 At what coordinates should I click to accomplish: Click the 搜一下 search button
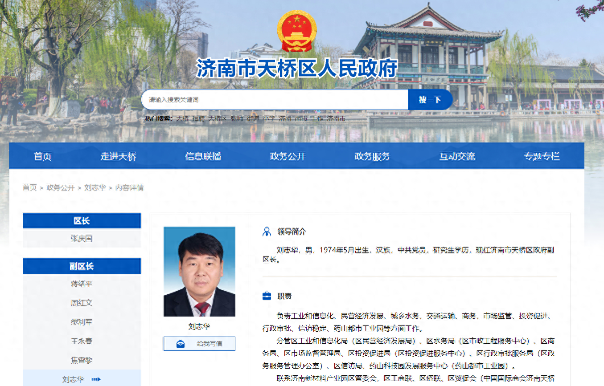[x=430, y=99]
